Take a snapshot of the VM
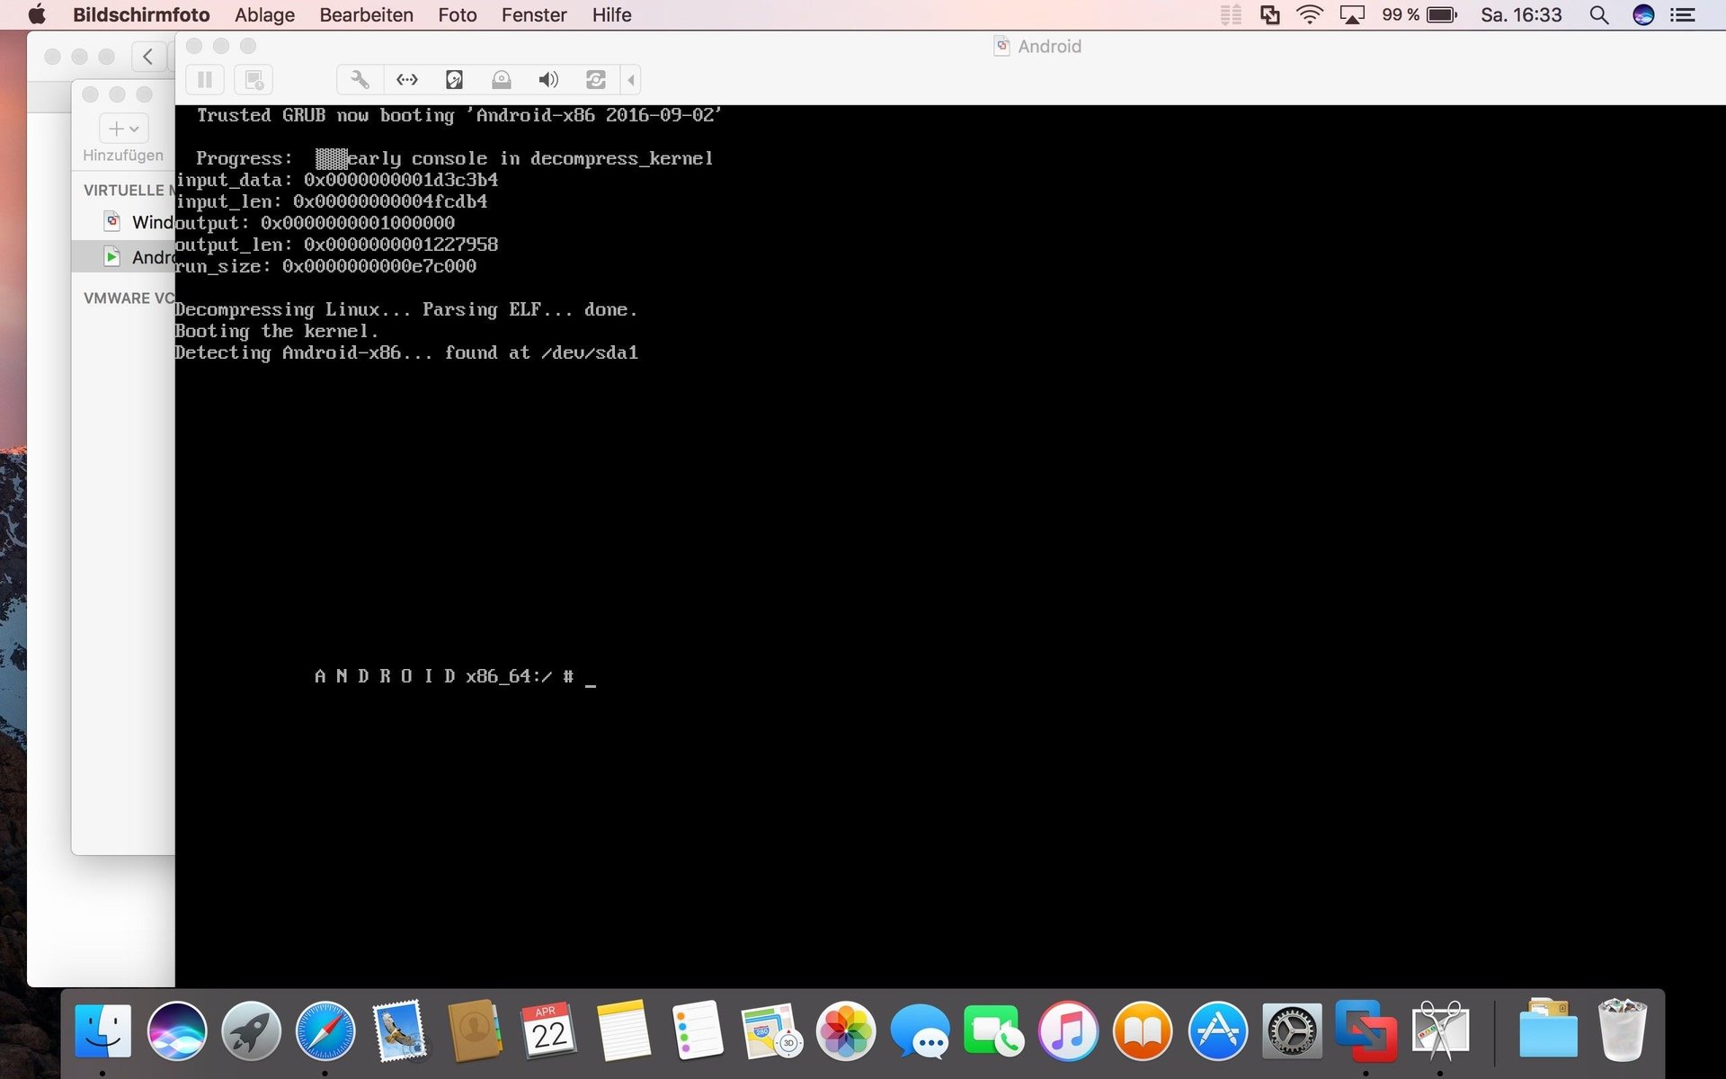 pos(254,80)
